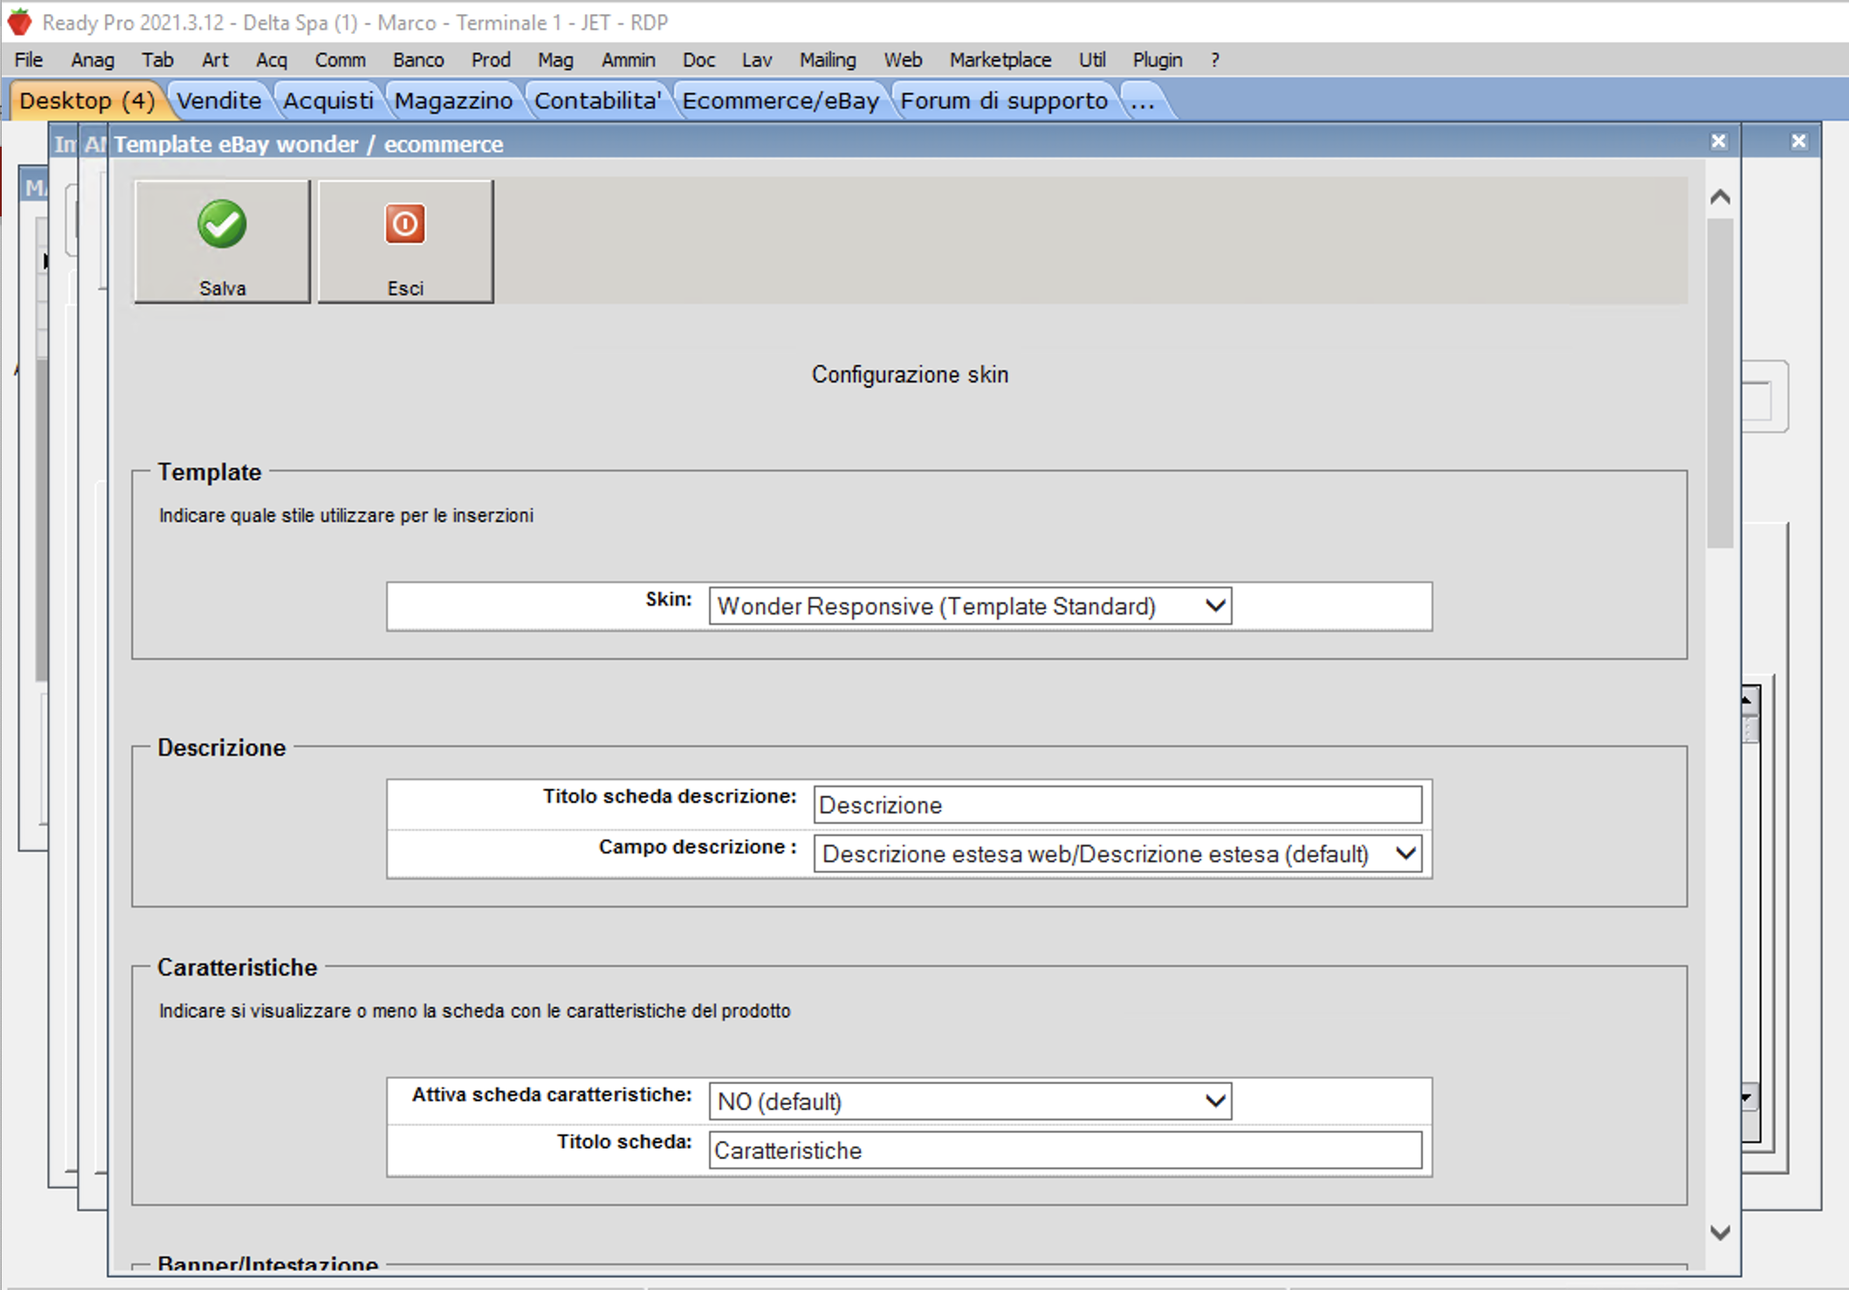
Task: Click the 'Attiva scheda caratteristiche:' label
Action: pos(552,1094)
